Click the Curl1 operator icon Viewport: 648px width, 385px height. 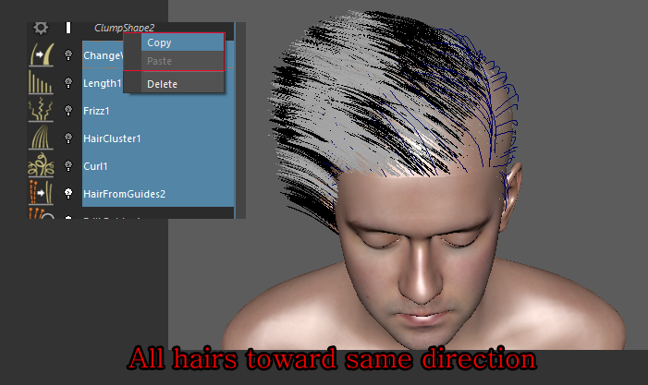coord(41,166)
